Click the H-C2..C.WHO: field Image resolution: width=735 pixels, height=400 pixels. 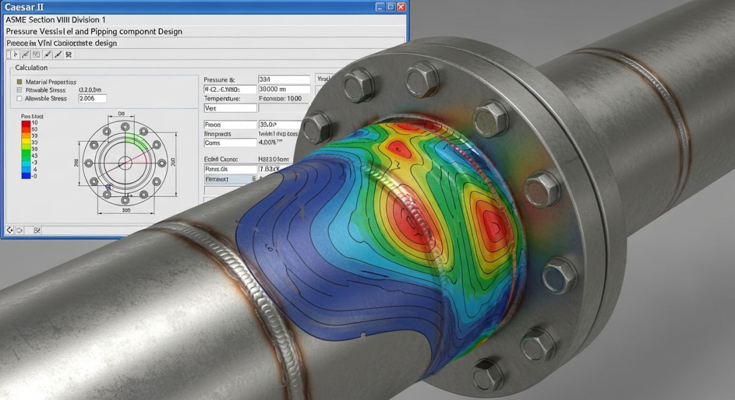(230, 89)
